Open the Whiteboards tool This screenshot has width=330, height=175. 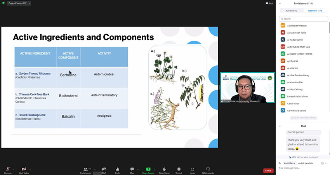pos(208,169)
